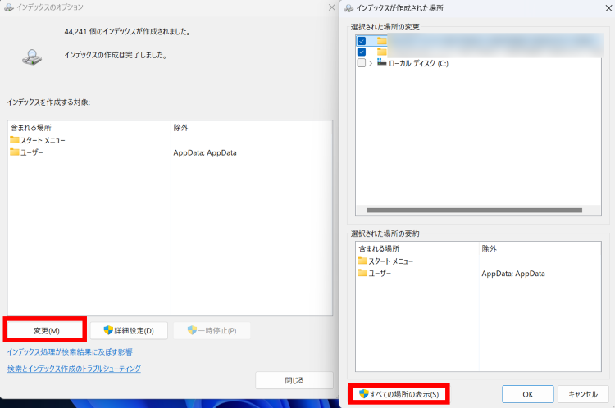This screenshot has width=615, height=408.
Task: Click AppData; AppData in summary list
Action: point(513,274)
